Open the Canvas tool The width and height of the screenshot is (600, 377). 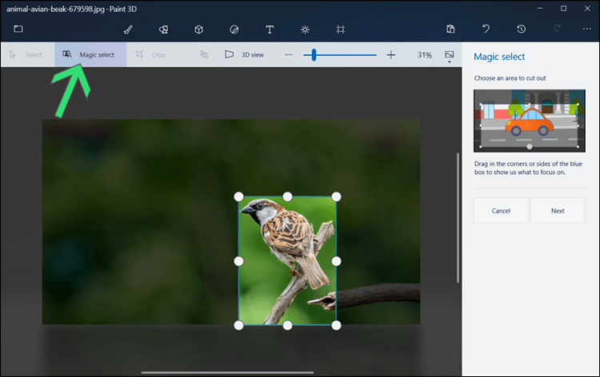(340, 30)
